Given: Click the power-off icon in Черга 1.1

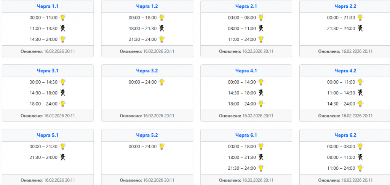Looking at the screenshot, I should (x=63, y=28).
